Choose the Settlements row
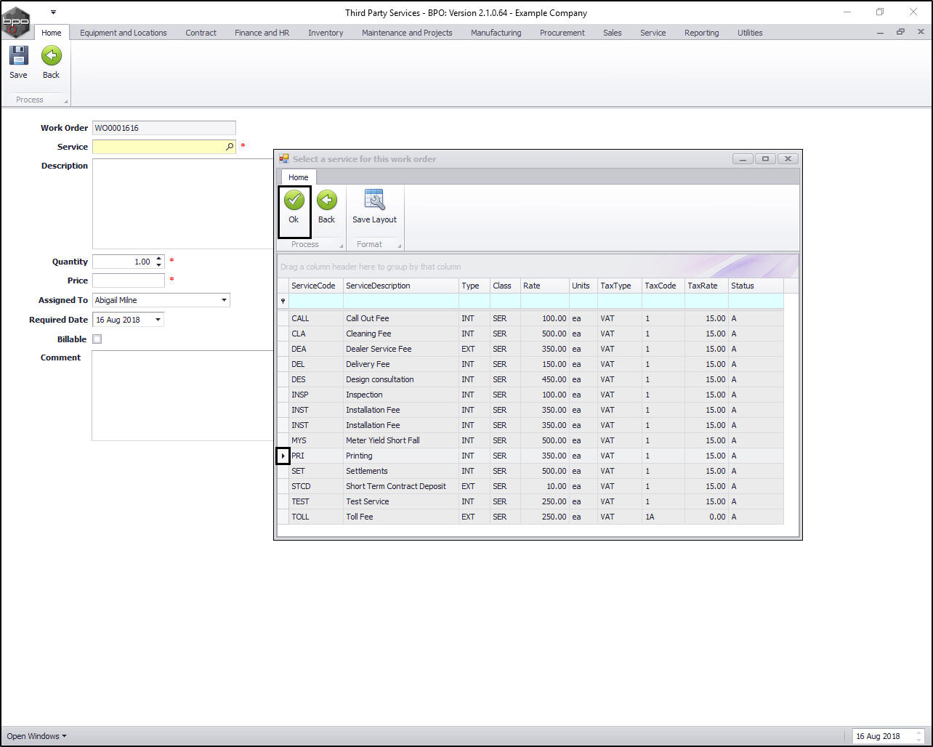Image resolution: width=933 pixels, height=747 pixels. [x=530, y=471]
